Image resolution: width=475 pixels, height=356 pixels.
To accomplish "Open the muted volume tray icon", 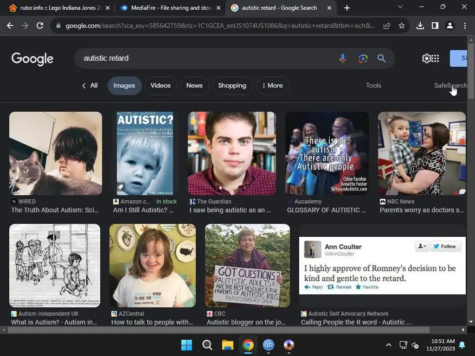I will [x=415, y=345].
